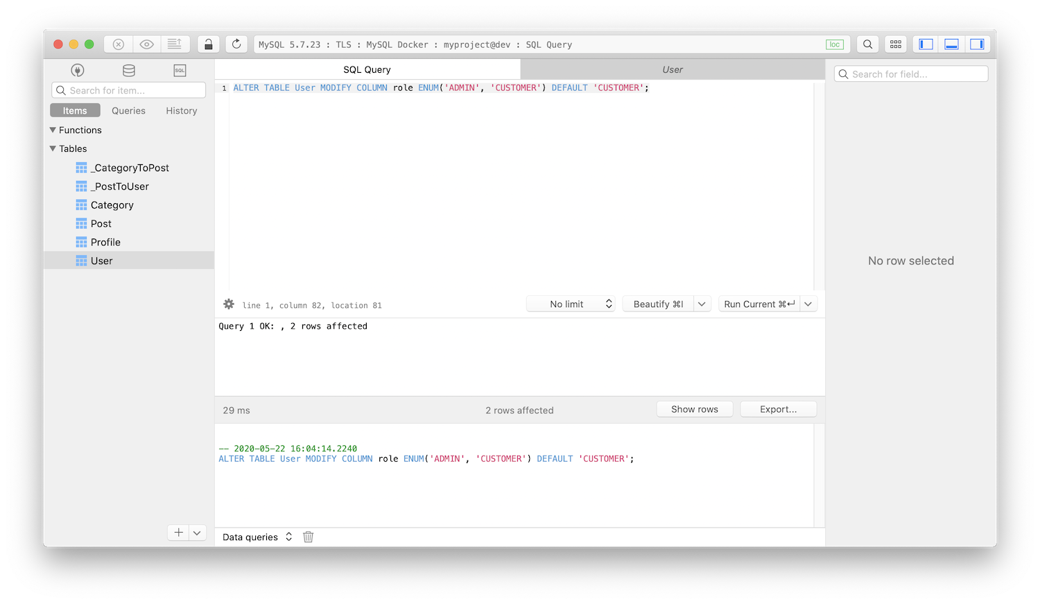The image size is (1040, 604).
Task: Toggle the bottom results panel
Action: point(951,44)
